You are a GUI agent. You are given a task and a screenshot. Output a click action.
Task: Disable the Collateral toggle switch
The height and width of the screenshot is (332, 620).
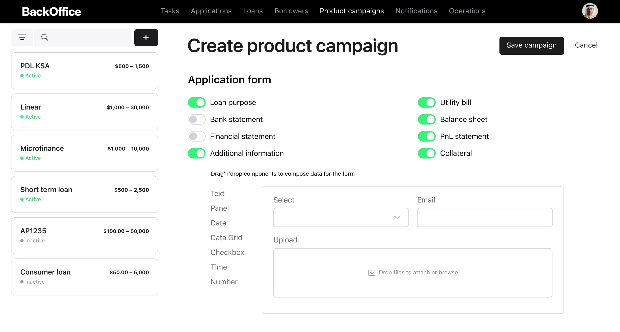[x=427, y=153]
